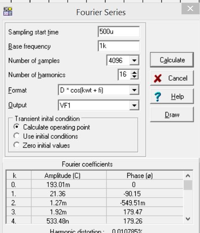The image size is (200, 233).
Task: Expand the Format dropdown list
Action: pos(134,90)
